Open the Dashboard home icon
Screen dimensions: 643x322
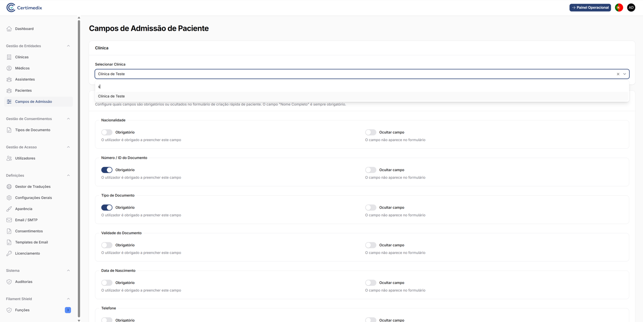pyautogui.click(x=9, y=29)
